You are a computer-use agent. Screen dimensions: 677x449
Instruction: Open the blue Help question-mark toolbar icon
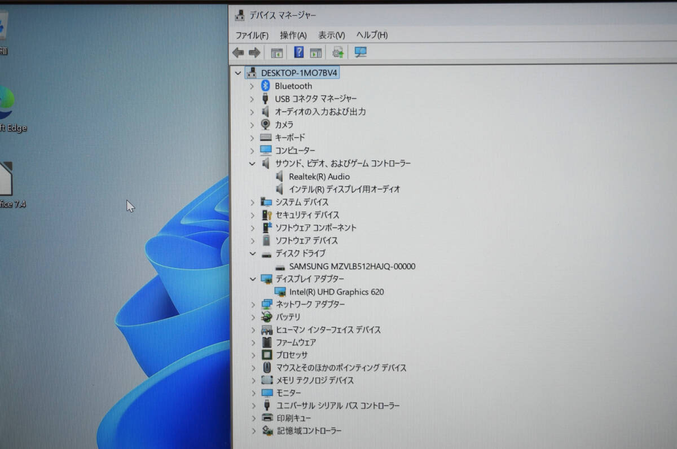[x=299, y=52]
